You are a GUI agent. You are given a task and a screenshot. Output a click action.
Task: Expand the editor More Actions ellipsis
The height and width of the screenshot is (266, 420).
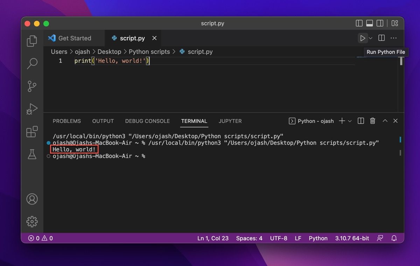point(393,38)
